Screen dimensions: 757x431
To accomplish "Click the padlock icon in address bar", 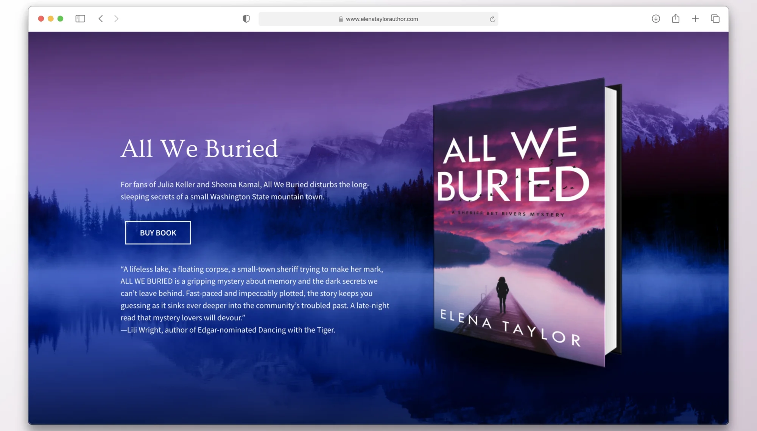I will (341, 19).
